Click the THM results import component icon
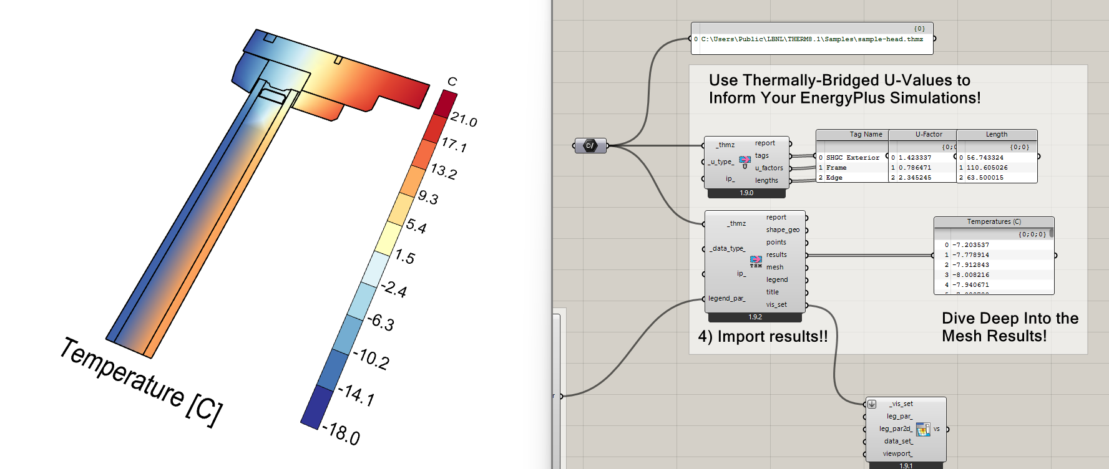Screen dimensions: 1109x469 click(756, 261)
